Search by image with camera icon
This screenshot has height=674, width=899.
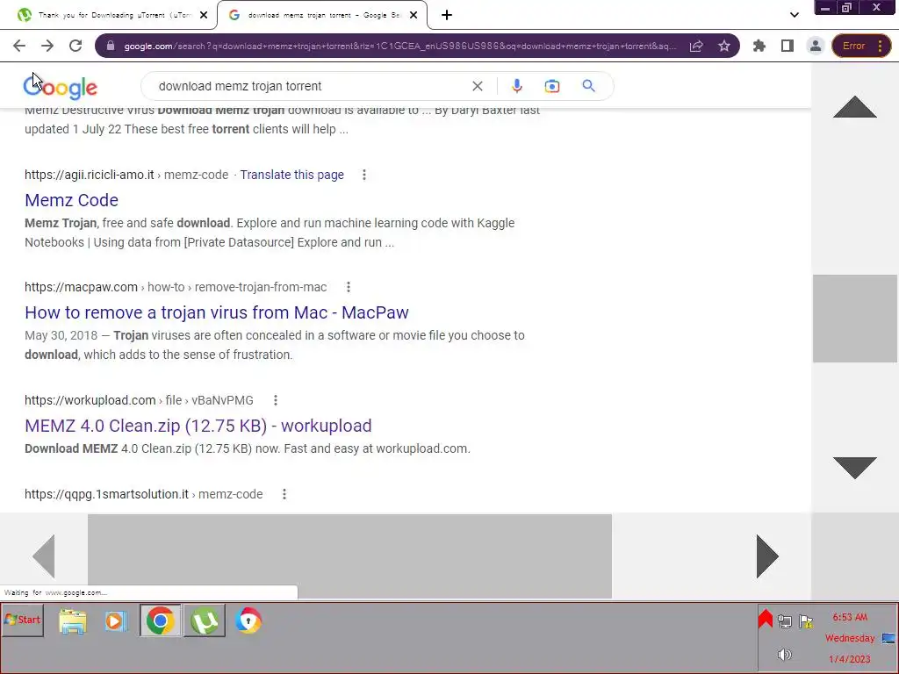pos(551,86)
